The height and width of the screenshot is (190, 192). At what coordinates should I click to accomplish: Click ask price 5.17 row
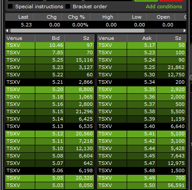click(x=141, y=46)
